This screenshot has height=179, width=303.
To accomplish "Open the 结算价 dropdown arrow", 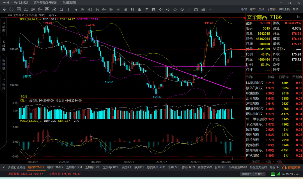I will click(284, 49).
